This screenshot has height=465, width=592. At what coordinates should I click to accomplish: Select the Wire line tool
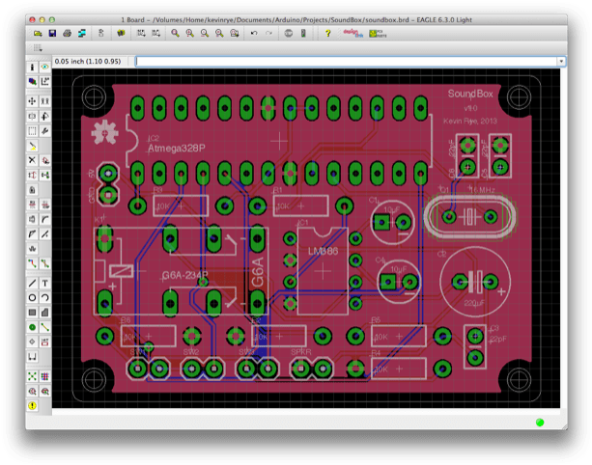(x=32, y=283)
